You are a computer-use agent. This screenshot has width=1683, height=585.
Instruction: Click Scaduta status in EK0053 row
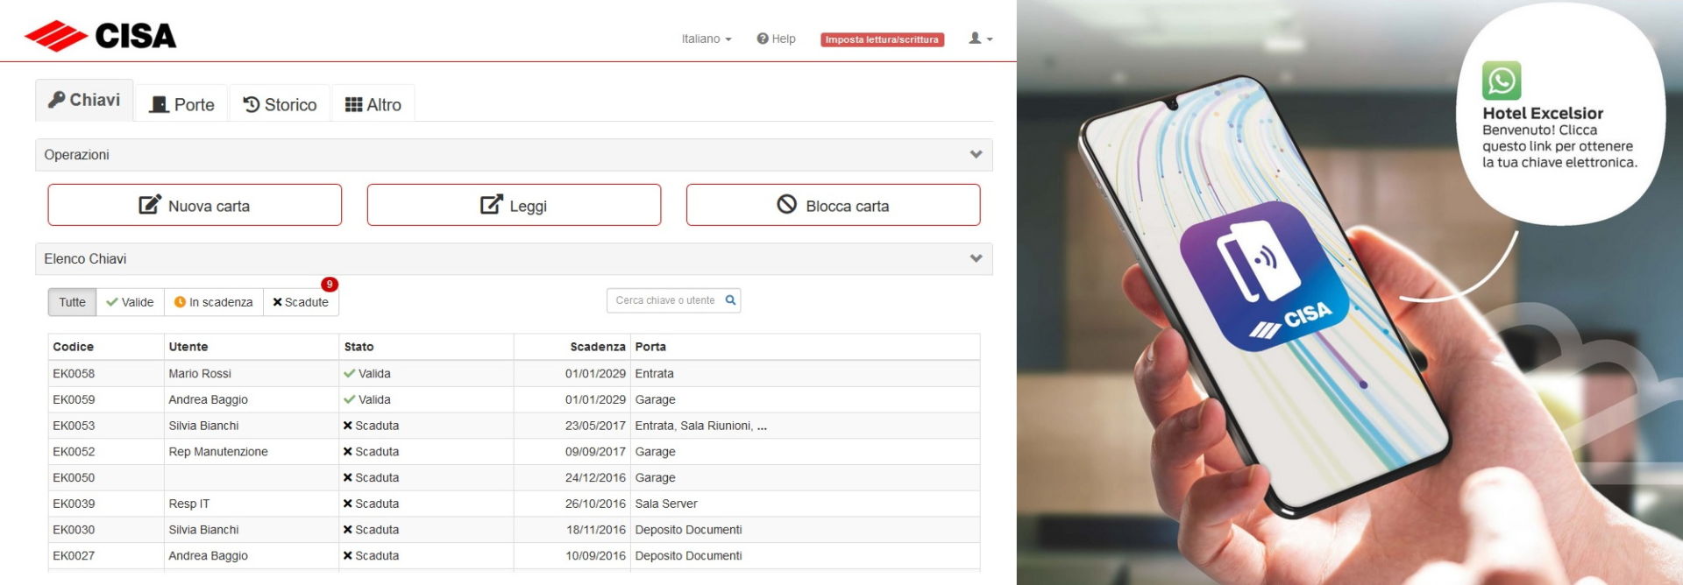(x=371, y=426)
